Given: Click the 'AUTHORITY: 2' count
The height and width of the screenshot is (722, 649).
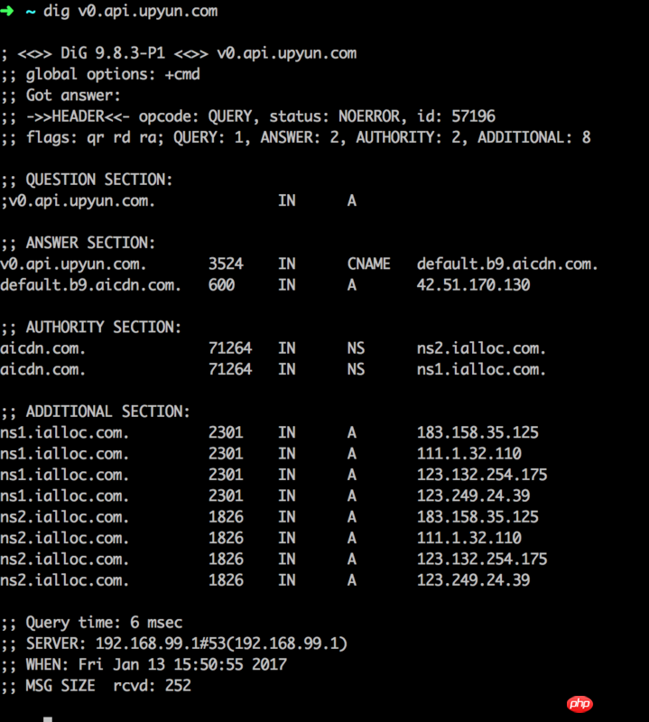Looking at the screenshot, I should pos(408,138).
